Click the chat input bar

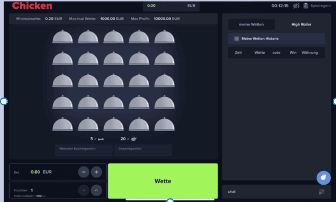coord(268,191)
